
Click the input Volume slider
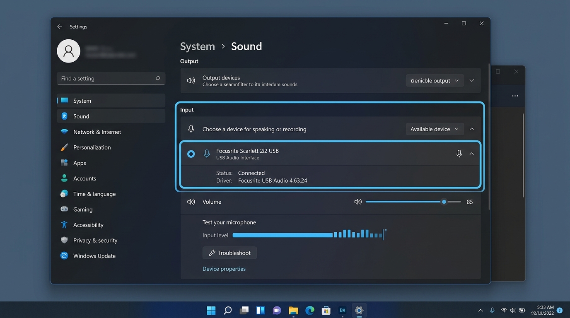point(413,202)
